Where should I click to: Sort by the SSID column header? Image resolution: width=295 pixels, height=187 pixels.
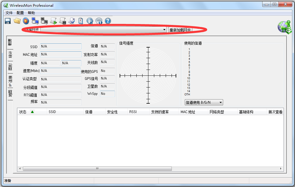tap(65, 112)
